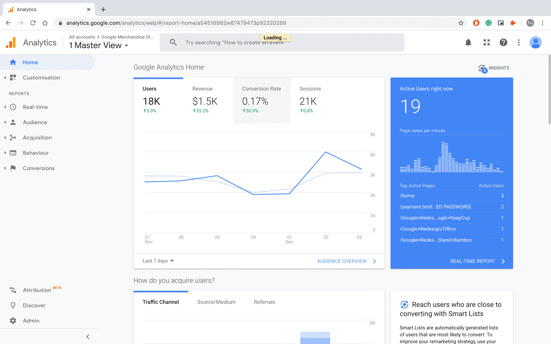
Task: Click the search magnifier icon
Action: 173,42
